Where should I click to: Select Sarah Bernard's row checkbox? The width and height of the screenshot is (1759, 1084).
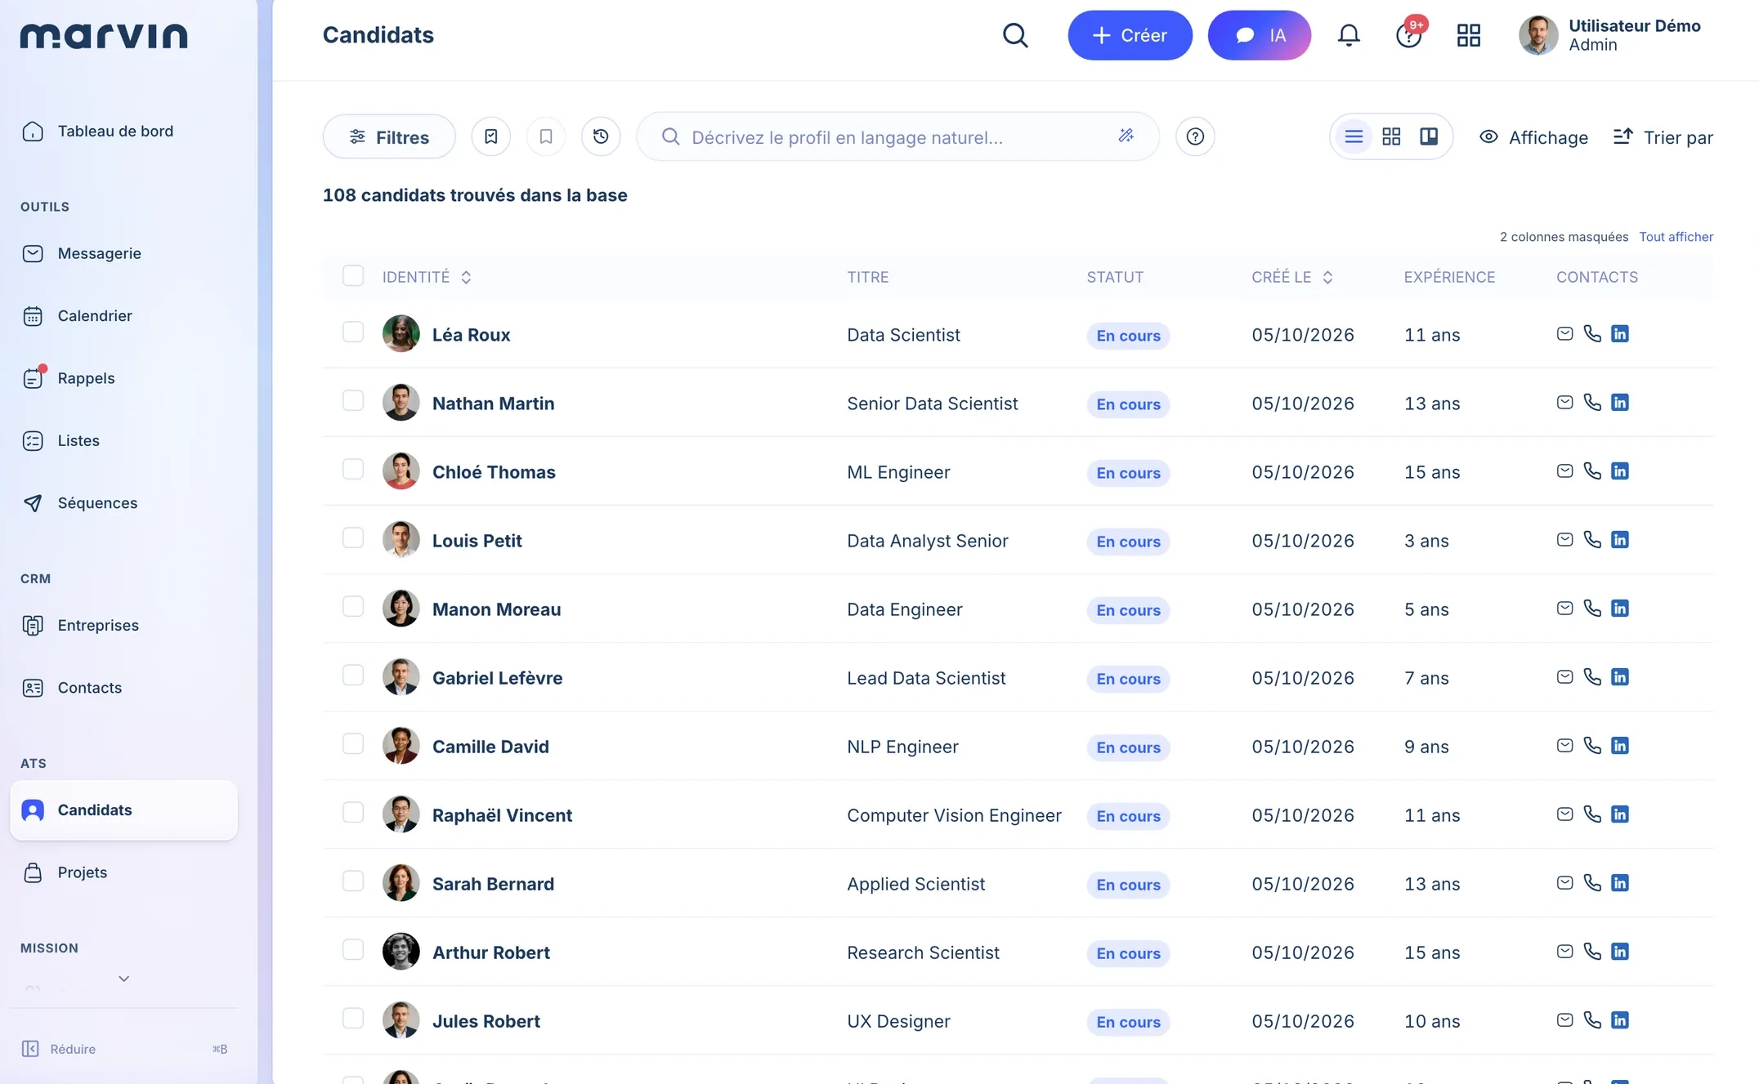[353, 881]
